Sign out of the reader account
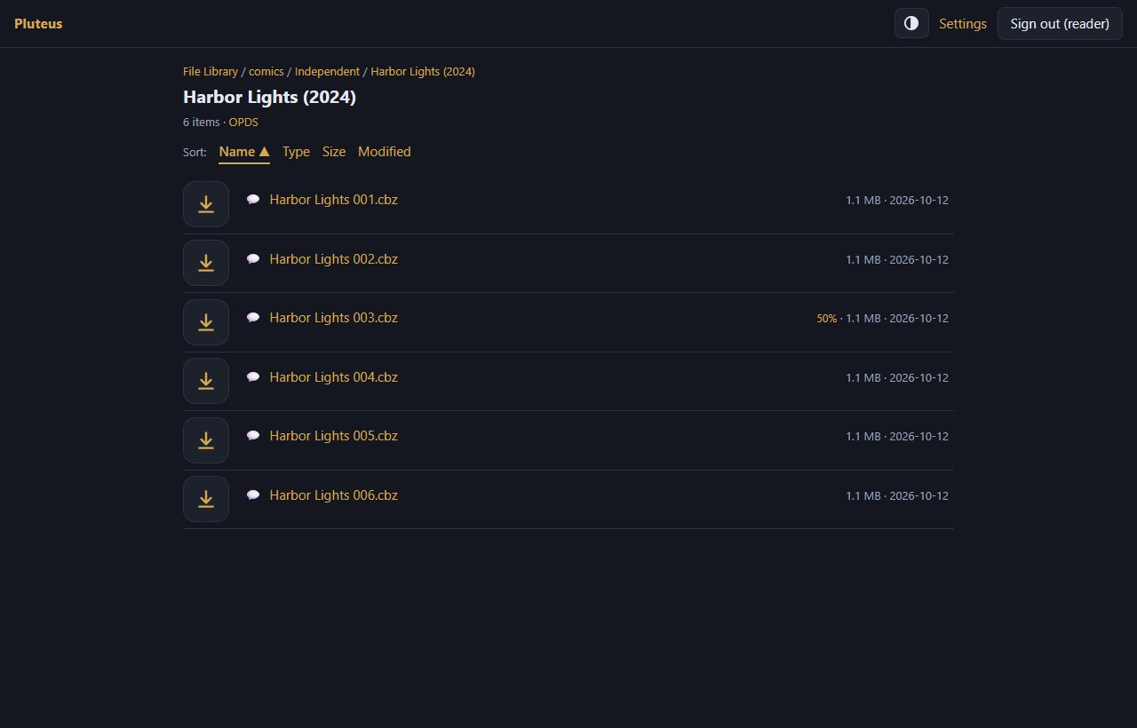Screen dimensions: 1137x728 [1060, 23]
